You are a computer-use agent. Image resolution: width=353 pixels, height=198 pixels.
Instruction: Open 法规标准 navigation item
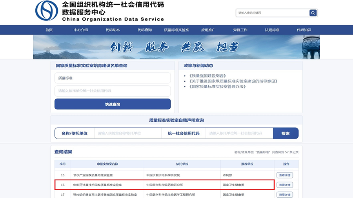[272, 30]
